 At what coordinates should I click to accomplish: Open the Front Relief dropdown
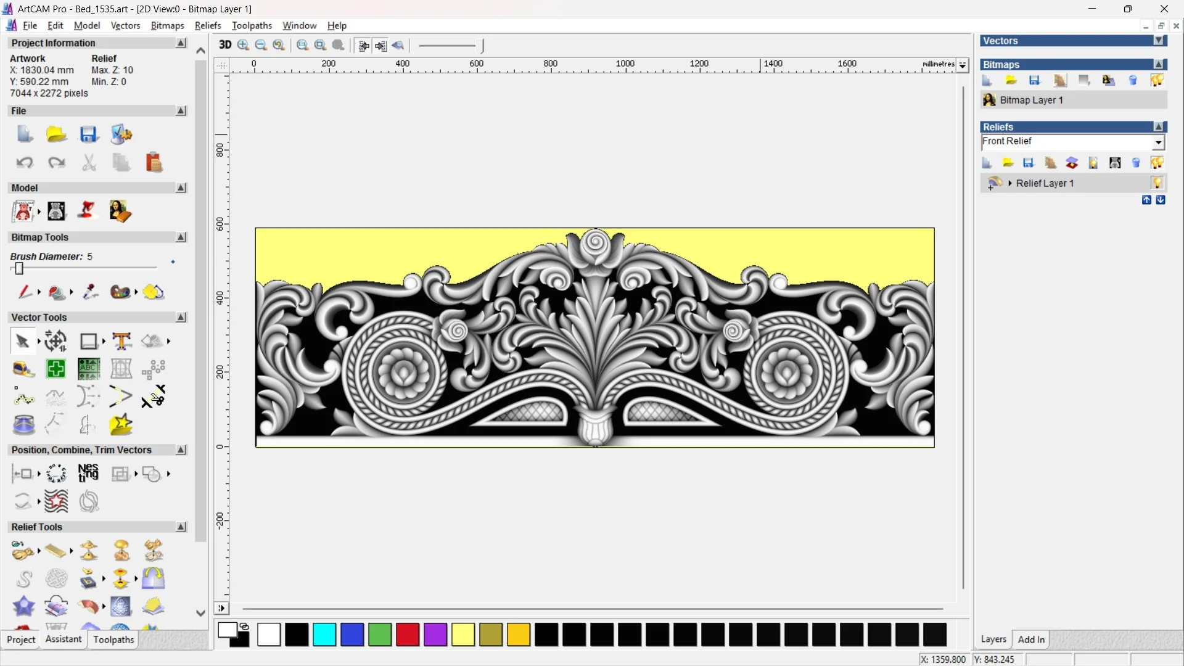click(x=1158, y=142)
